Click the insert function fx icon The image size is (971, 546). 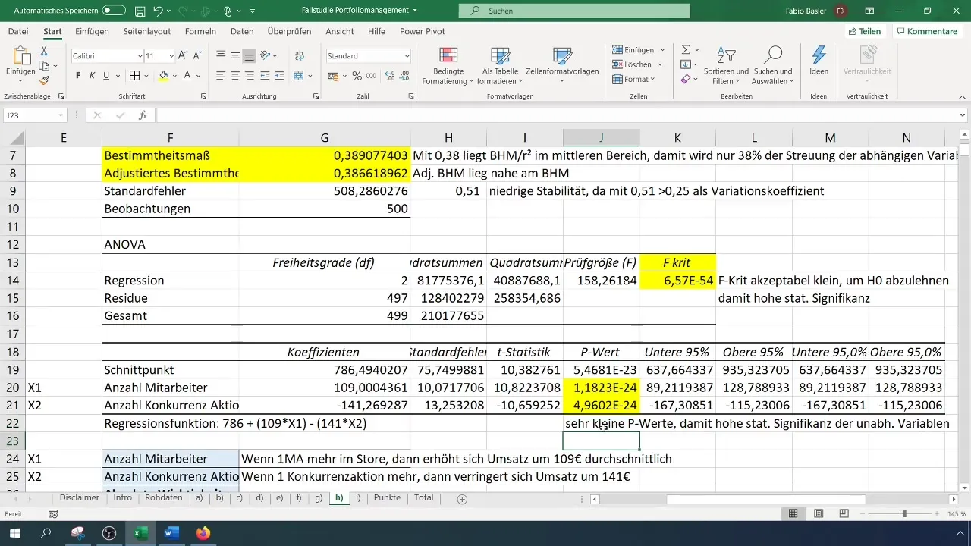[143, 115]
